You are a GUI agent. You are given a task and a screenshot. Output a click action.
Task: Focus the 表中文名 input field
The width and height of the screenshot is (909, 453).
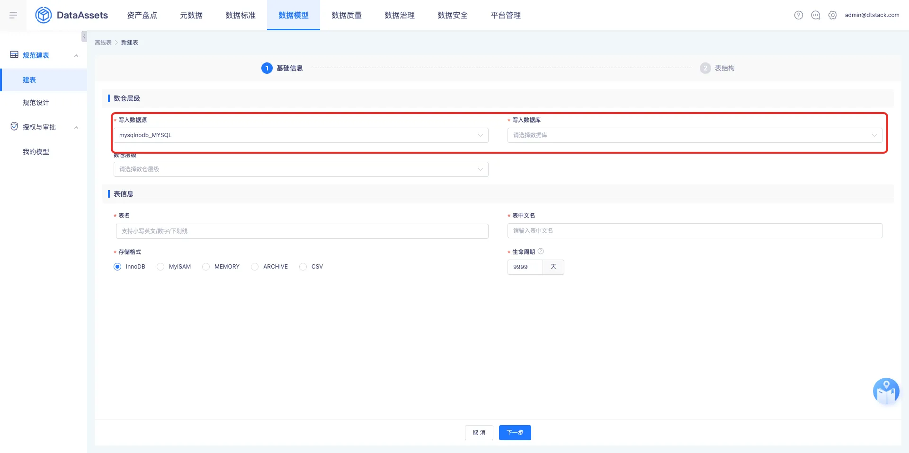695,231
